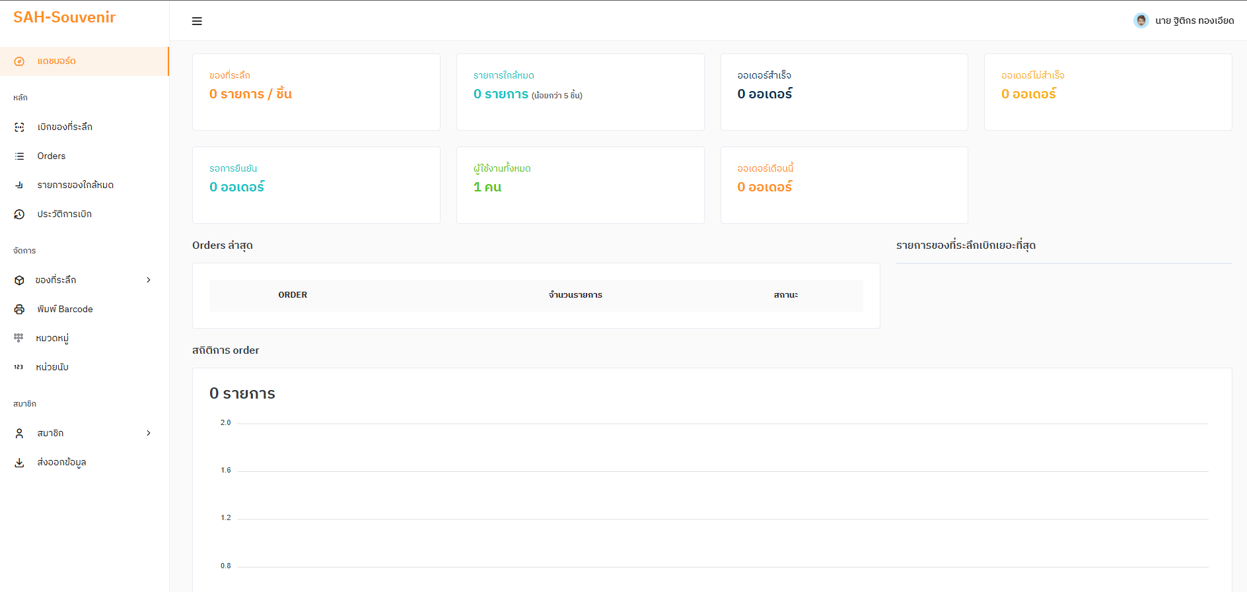
Task: Click the history clock icon for ประวัติการเบิก
Action: [19, 214]
